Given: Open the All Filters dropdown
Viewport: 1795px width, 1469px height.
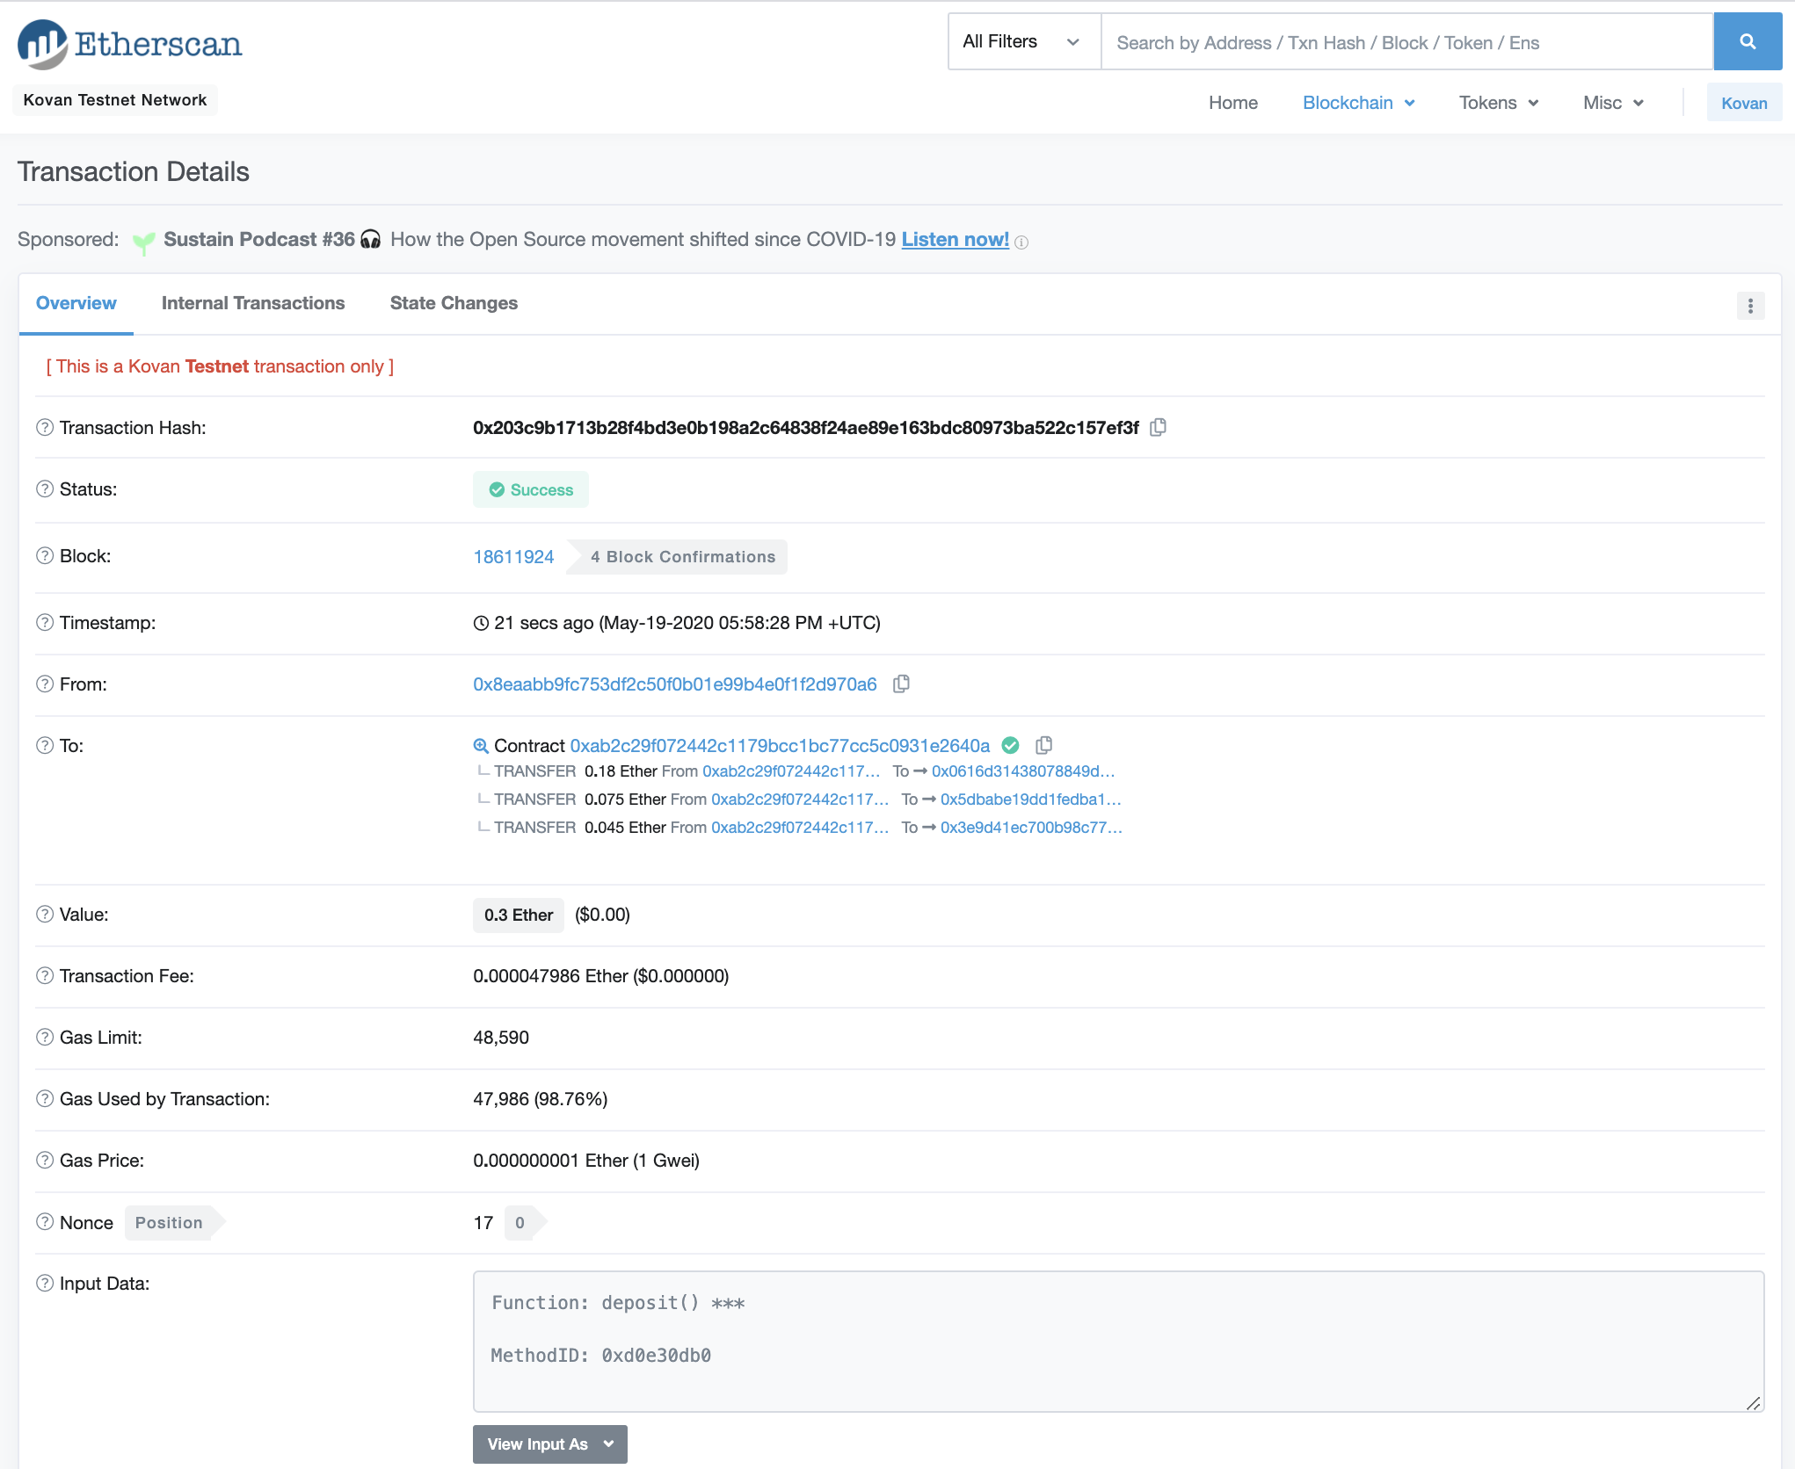Looking at the screenshot, I should coord(1022,41).
